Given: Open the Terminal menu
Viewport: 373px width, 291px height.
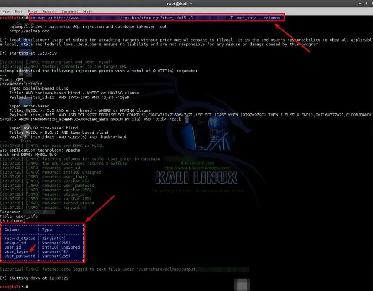Looking at the screenshot, I should 69,11.
